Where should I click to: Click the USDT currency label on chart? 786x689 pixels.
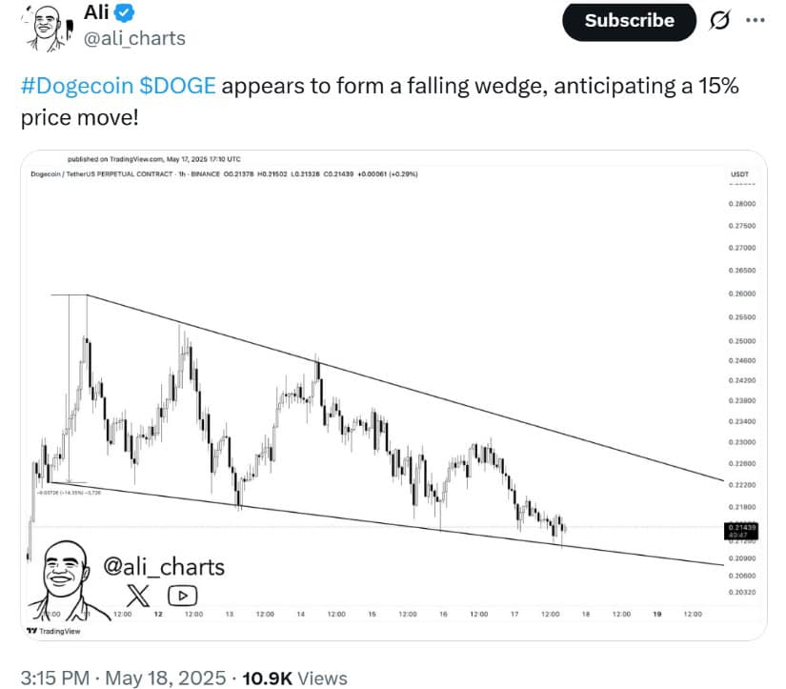tap(738, 174)
